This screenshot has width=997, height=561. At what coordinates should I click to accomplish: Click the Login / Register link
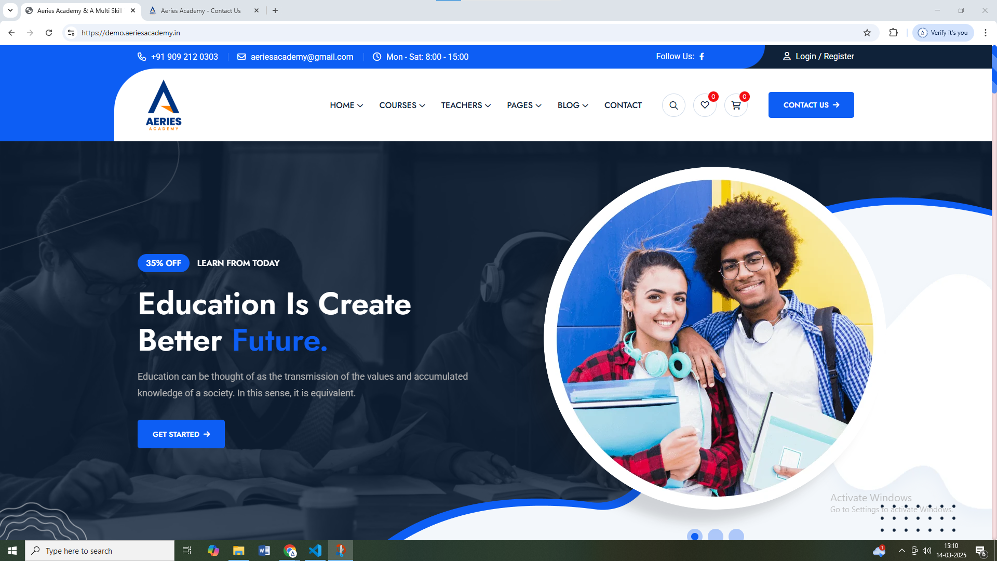pos(825,56)
